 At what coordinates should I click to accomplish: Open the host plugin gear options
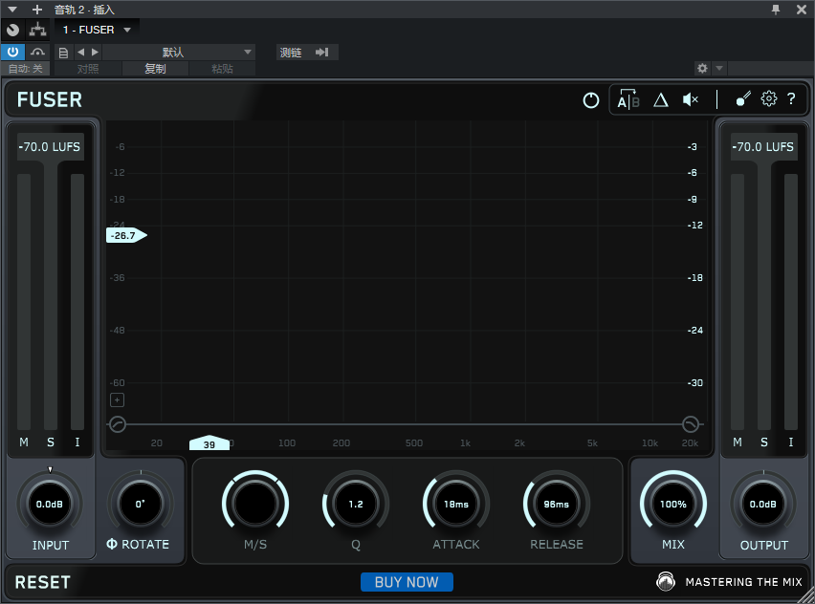(x=702, y=68)
